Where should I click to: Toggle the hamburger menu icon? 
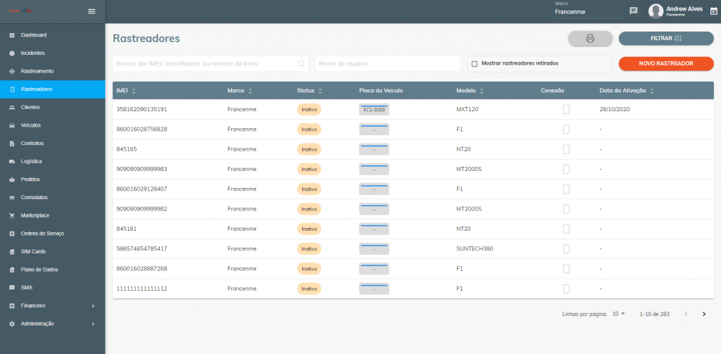[92, 11]
